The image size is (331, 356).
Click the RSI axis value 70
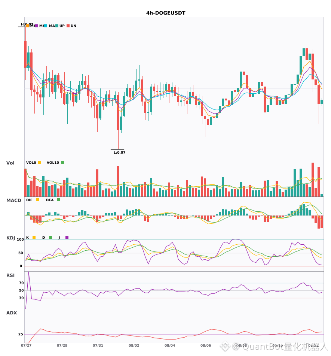(x=22, y=283)
